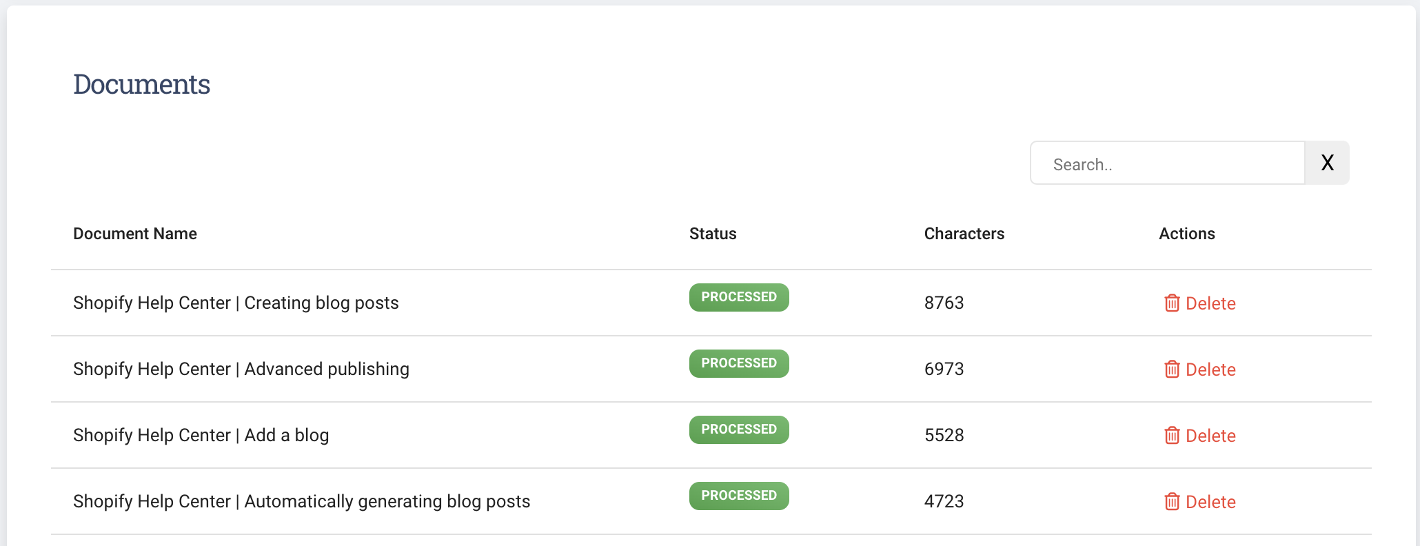Click trash icon for Creating blog posts row
This screenshot has height=546, width=1420.
(1172, 303)
